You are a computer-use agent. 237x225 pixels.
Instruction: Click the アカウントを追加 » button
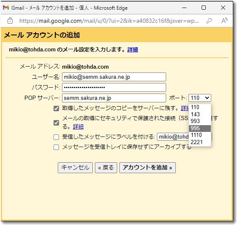coord(148,167)
